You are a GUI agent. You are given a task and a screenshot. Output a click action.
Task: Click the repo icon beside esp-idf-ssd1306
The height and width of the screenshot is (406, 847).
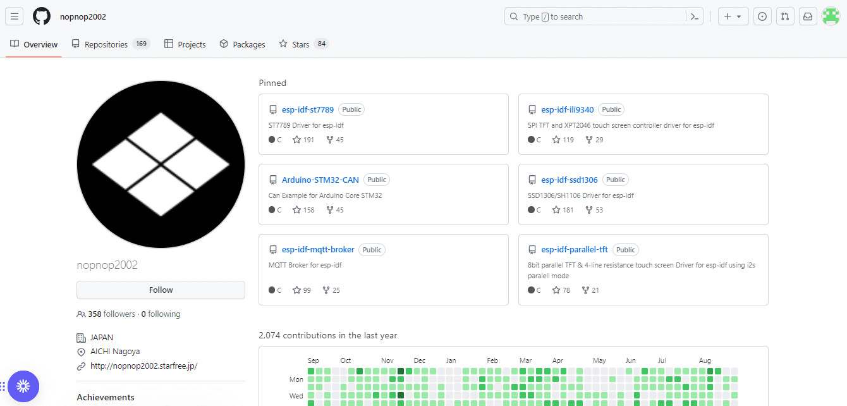click(532, 180)
